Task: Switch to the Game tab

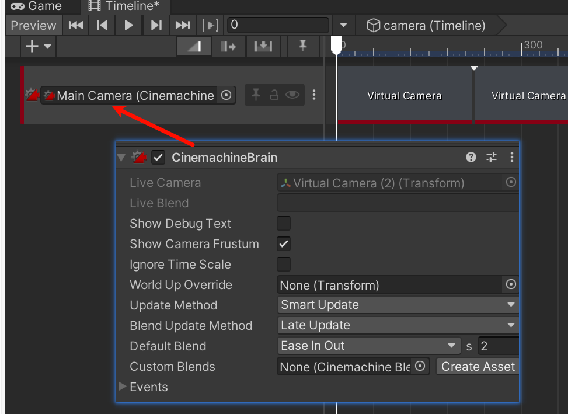Action: point(36,6)
